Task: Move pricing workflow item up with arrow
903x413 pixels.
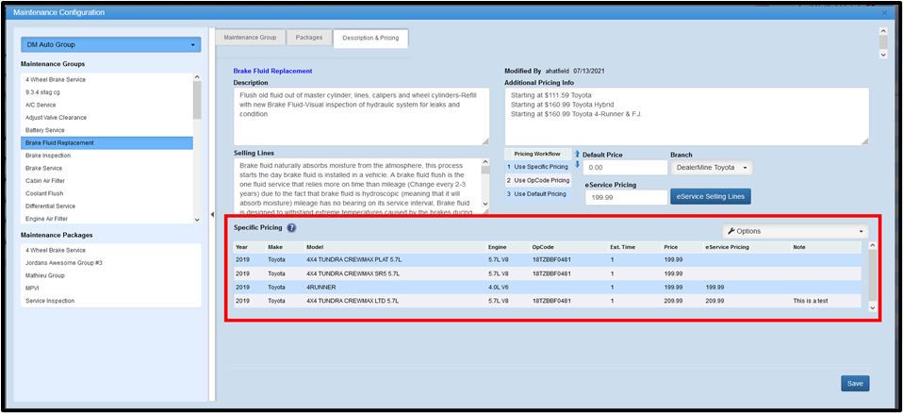Action: tap(577, 154)
